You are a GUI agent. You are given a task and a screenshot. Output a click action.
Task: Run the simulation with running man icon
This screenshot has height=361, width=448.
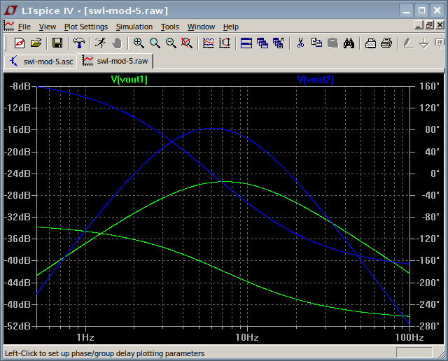[101, 43]
